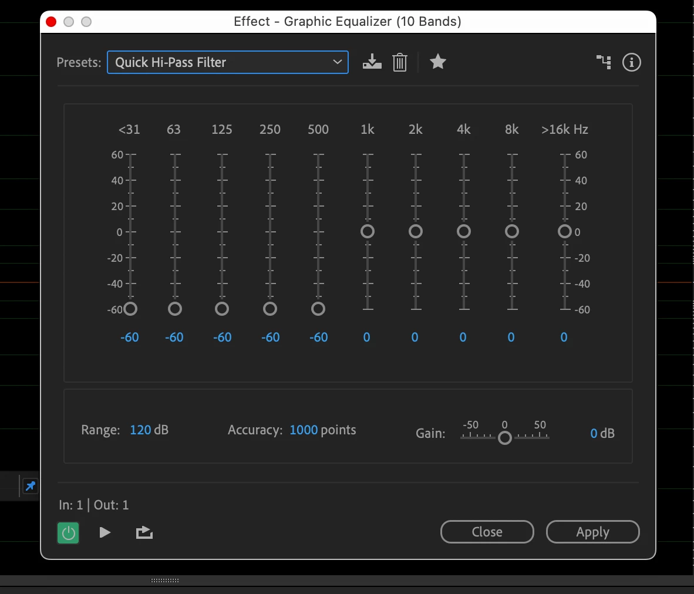Viewport: 694px width, 594px height.
Task: Open the Presets dropdown
Action: pyautogui.click(x=227, y=62)
